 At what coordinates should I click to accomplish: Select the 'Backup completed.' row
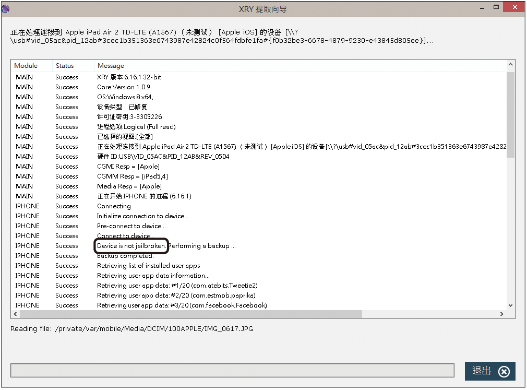(x=259, y=256)
